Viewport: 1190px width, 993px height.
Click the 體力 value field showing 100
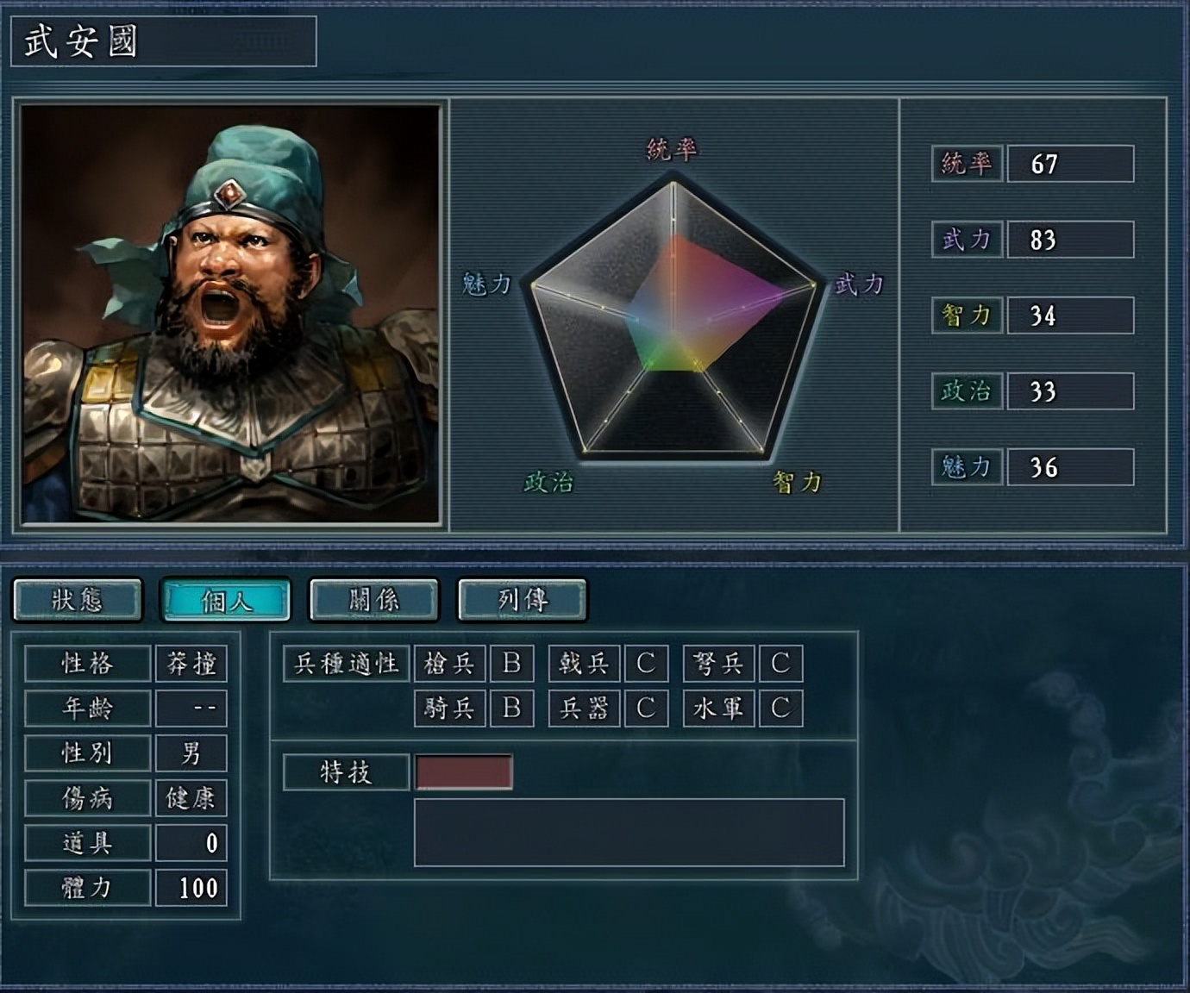[191, 888]
